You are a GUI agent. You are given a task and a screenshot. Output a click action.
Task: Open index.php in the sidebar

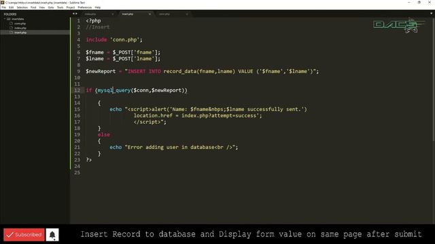pos(20,28)
